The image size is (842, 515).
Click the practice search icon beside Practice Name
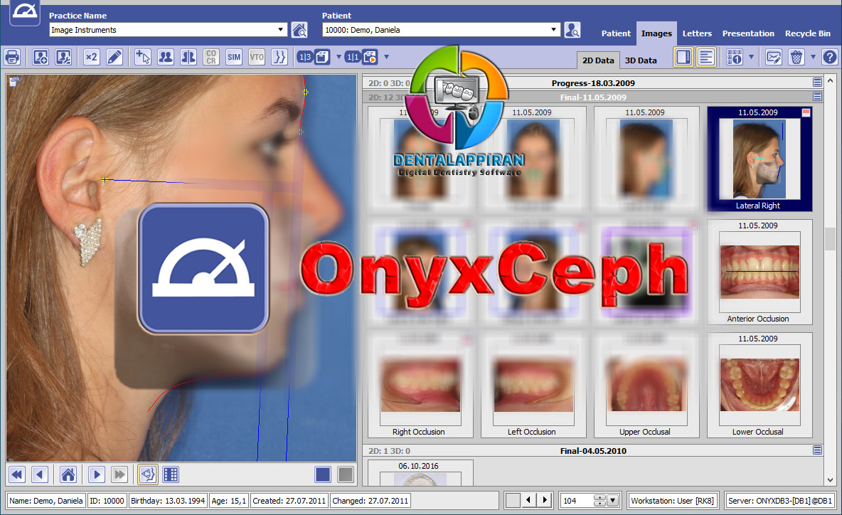point(299,30)
